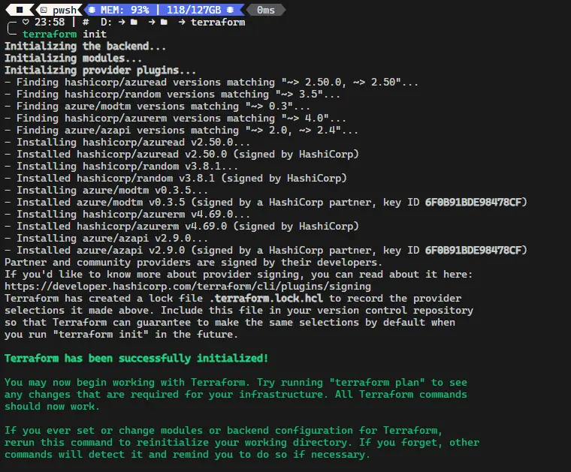Image resolution: width=571 pixels, height=472 pixels.
Task: Click the Windows logo in prompt bar
Action: pos(19,10)
